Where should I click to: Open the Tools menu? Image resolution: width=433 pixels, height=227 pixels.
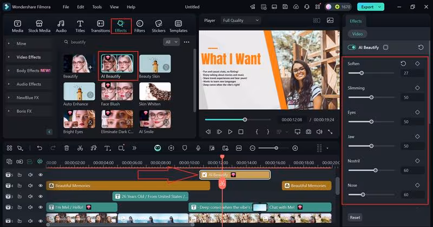click(x=97, y=7)
